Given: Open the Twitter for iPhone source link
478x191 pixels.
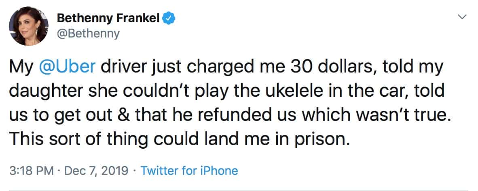Looking at the screenshot, I should click(x=189, y=171).
